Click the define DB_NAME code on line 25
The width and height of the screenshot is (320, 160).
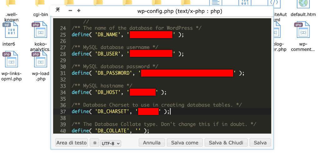tap(128, 35)
